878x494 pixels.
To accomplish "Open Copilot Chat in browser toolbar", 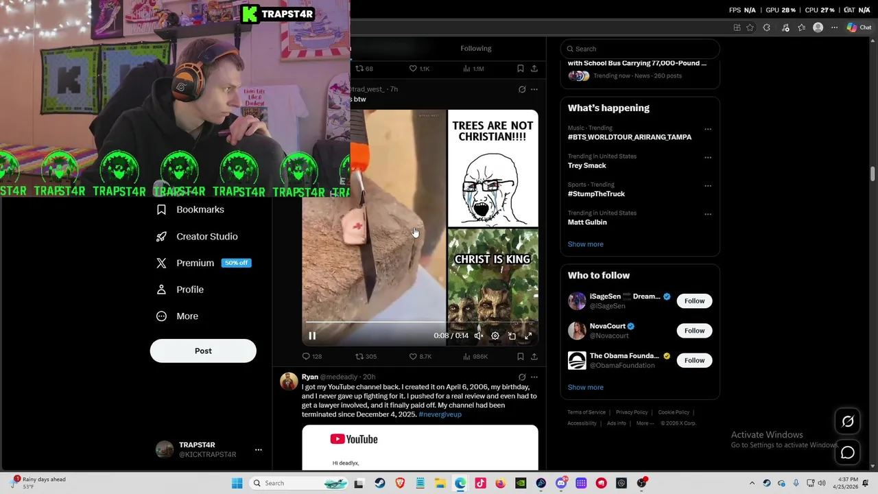I will [x=859, y=27].
